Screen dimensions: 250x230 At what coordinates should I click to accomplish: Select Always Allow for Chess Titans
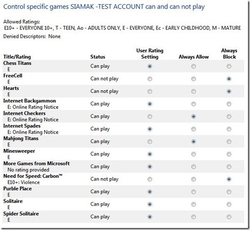tap(194, 66)
